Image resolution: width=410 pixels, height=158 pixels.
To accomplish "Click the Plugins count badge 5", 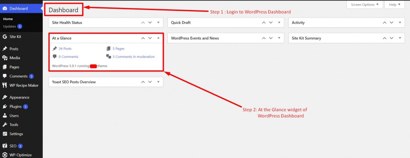I will 25,106.
